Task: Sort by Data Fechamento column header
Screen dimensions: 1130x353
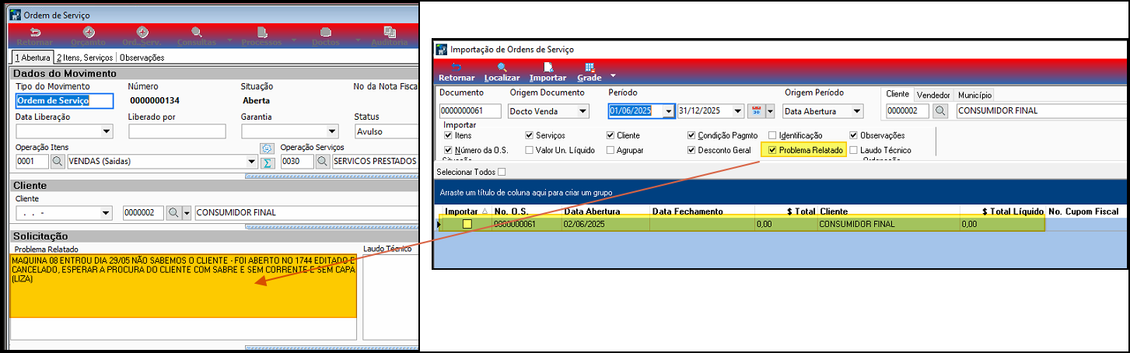Action: 701,211
